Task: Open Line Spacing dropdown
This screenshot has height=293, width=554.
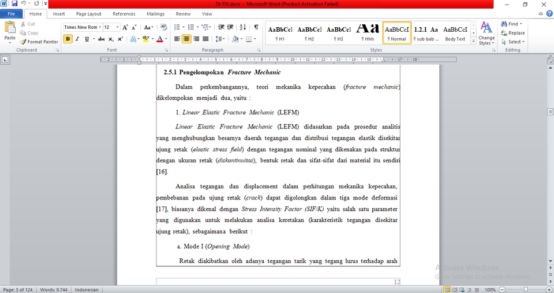Action: 220,39
